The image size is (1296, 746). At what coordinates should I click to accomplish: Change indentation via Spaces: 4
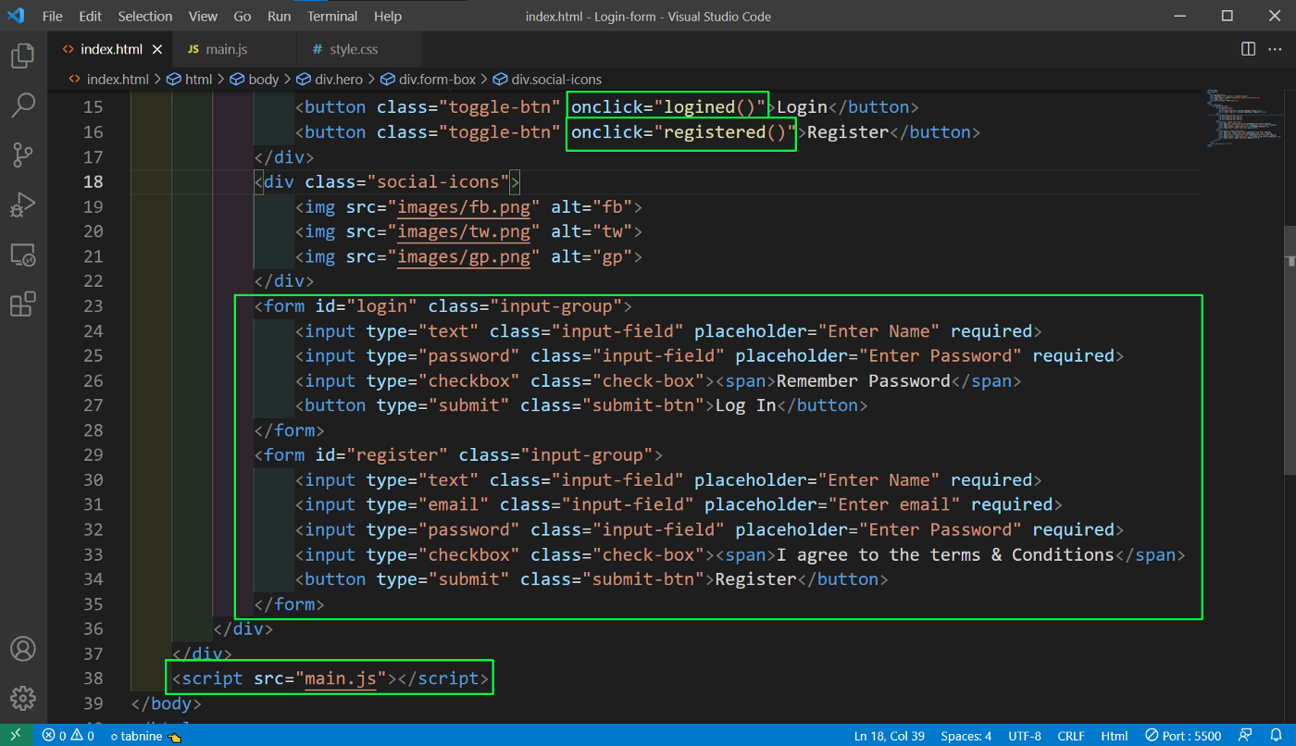tap(966, 736)
